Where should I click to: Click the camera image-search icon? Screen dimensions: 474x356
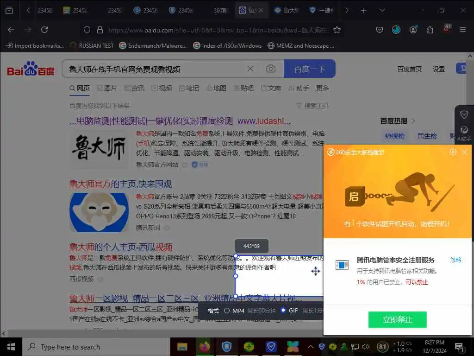coord(270,69)
